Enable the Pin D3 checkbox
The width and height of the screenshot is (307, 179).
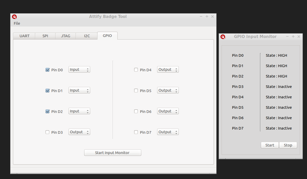[47, 132]
